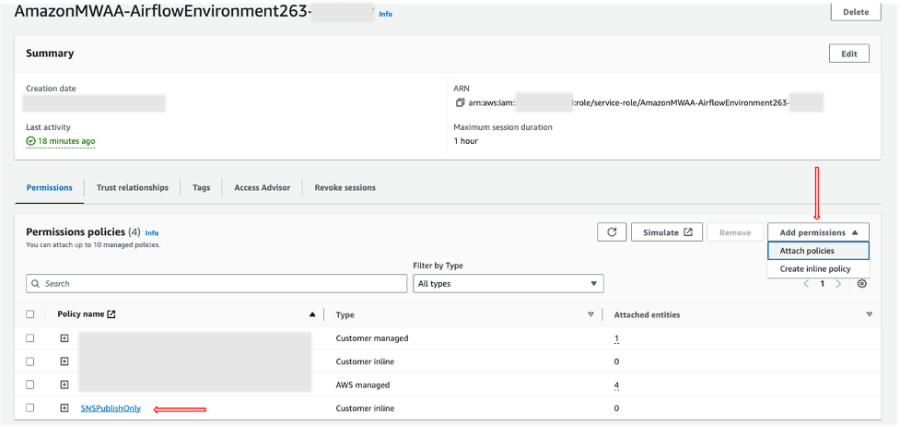Screen dimensions: 900x426
Task: Expand the first Customer inline policy row
Action: tap(64, 361)
